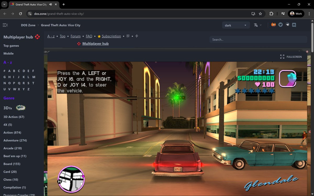The image size is (314, 196).
Task: Open the media controls icon
Action: [283, 14]
